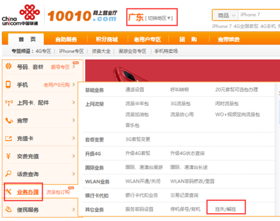280x221 pixels.
Task: Click the icon beside 便民服务
Action: (x=8, y=209)
